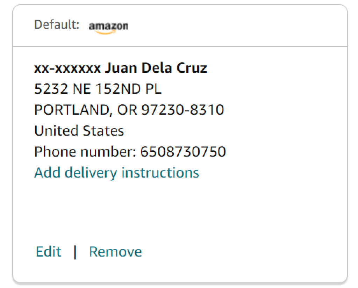Click the phone digits 6508730750
Viewport: 358px width, 288px height.
coord(183,152)
